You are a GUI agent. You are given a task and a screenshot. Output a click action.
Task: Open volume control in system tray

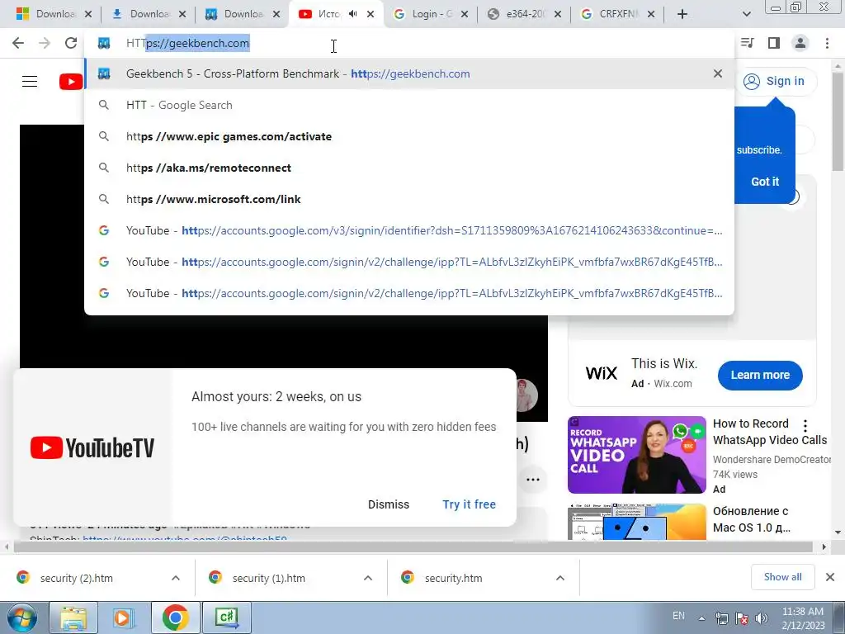coord(762,618)
